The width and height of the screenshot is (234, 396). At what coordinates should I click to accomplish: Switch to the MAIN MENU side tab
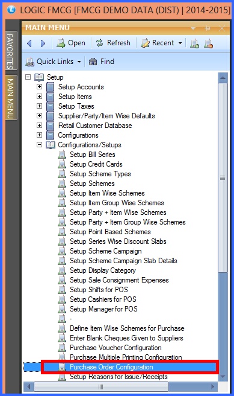point(11,97)
